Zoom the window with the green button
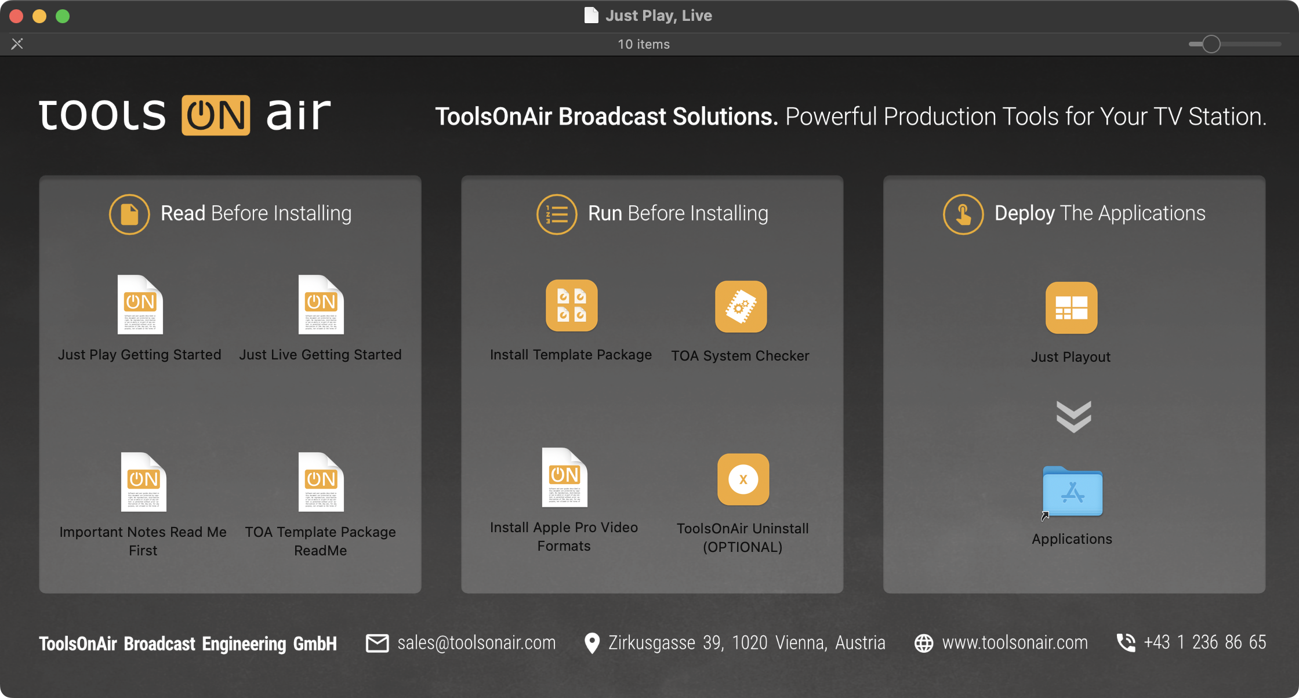Image resolution: width=1299 pixels, height=698 pixels. click(x=63, y=16)
